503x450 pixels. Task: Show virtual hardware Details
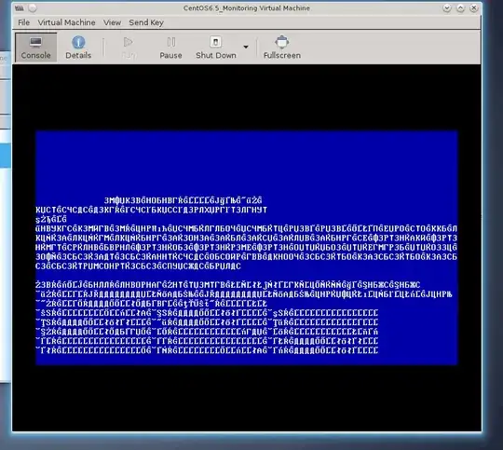point(78,48)
